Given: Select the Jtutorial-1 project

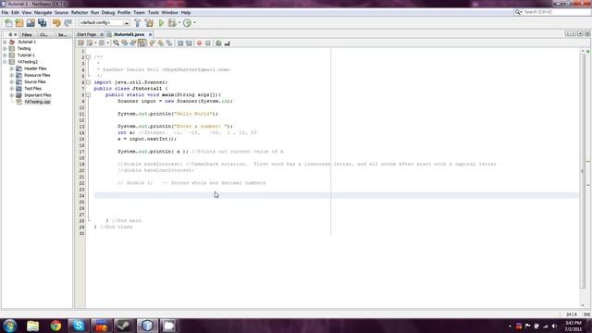Looking at the screenshot, I should coord(27,42).
